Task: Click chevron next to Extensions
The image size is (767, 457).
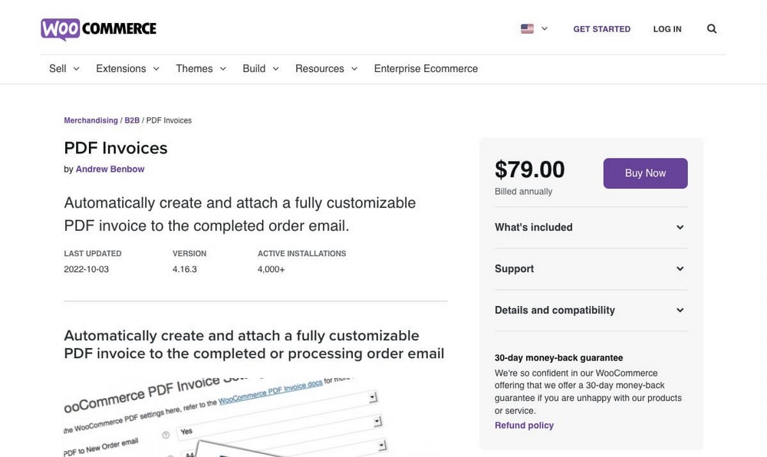Action: click(x=156, y=69)
